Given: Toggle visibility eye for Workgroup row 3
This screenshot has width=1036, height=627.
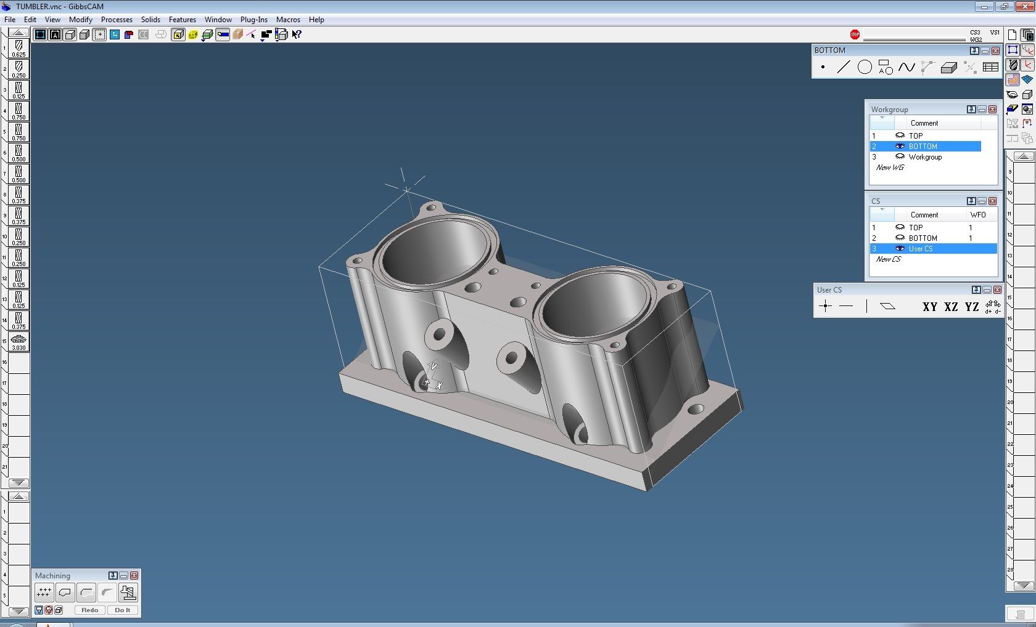Looking at the screenshot, I should click(900, 156).
